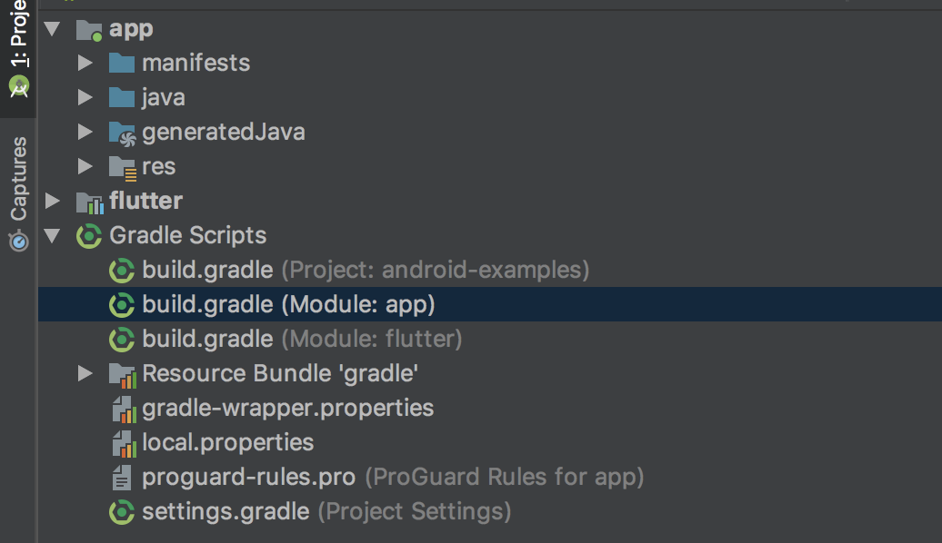Click the Gradle Scripts elephant icon
The width and height of the screenshot is (942, 543).
tap(89, 236)
